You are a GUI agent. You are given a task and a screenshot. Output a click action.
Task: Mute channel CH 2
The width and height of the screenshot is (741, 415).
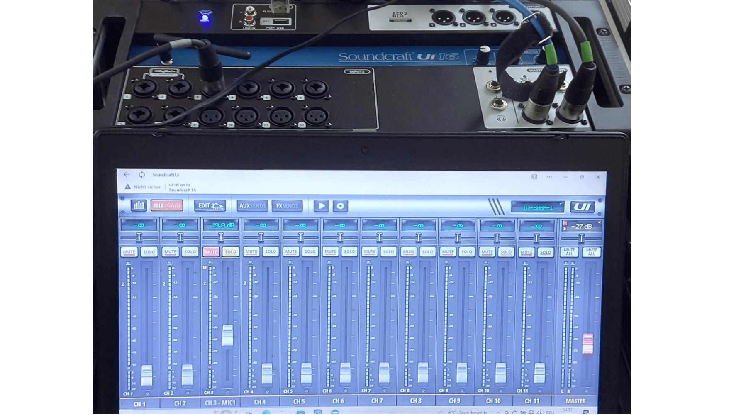170,252
